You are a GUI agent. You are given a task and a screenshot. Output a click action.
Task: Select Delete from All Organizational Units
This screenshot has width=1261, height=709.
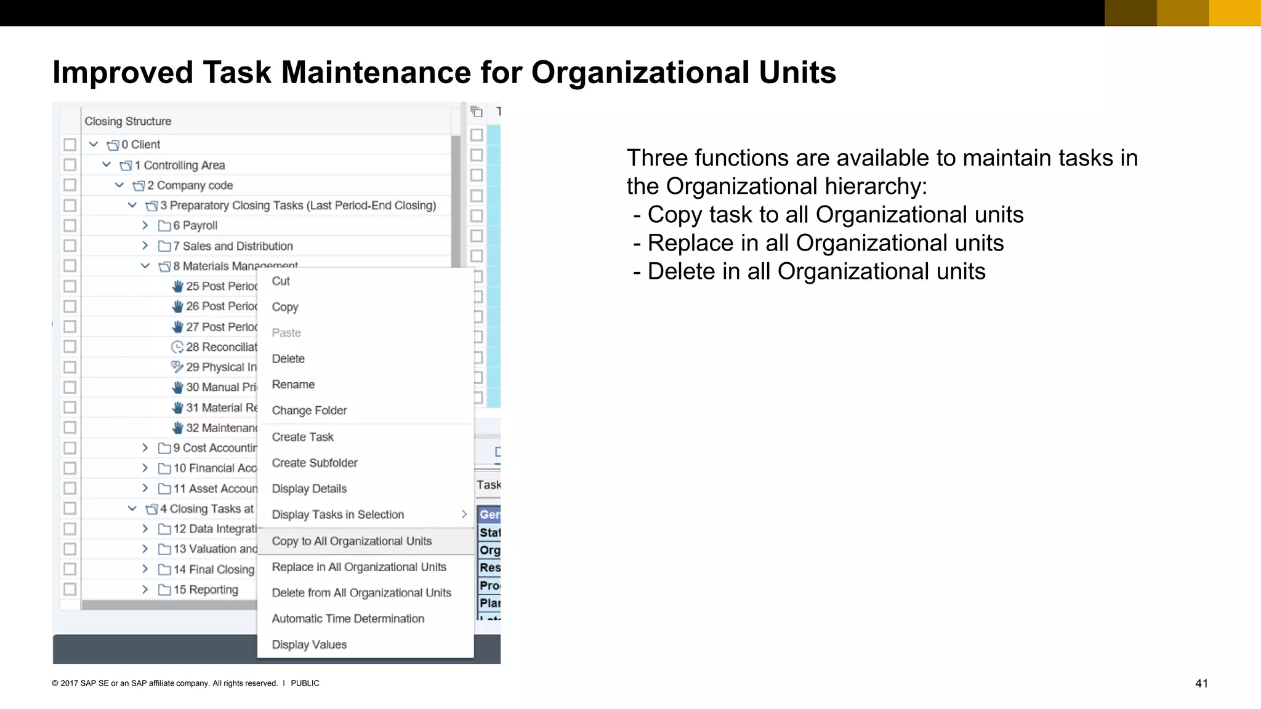(361, 593)
